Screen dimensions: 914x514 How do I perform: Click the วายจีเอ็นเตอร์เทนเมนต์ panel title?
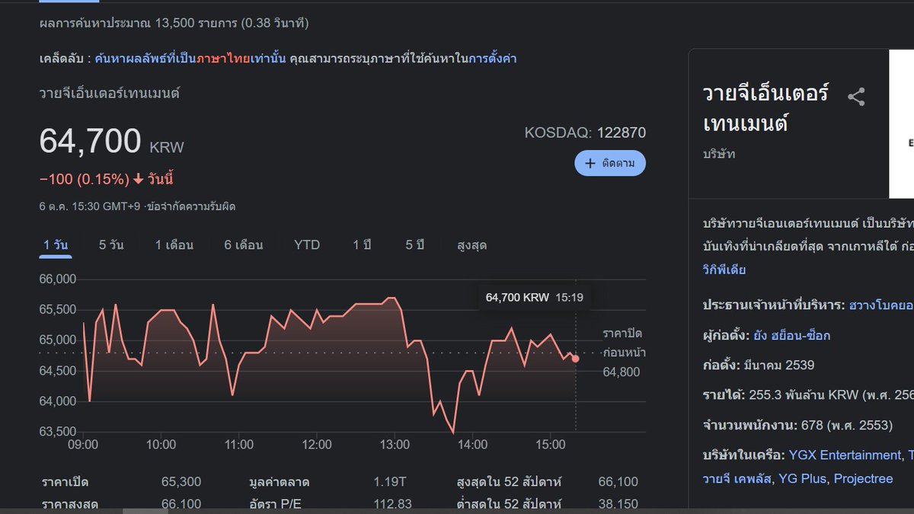point(765,108)
